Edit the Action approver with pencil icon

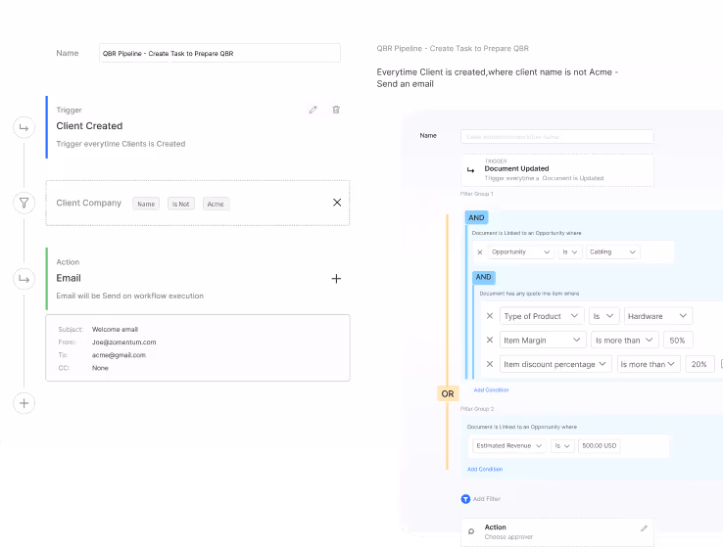[x=645, y=528]
